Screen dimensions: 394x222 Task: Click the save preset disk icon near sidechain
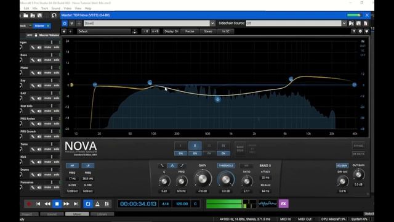point(358,23)
